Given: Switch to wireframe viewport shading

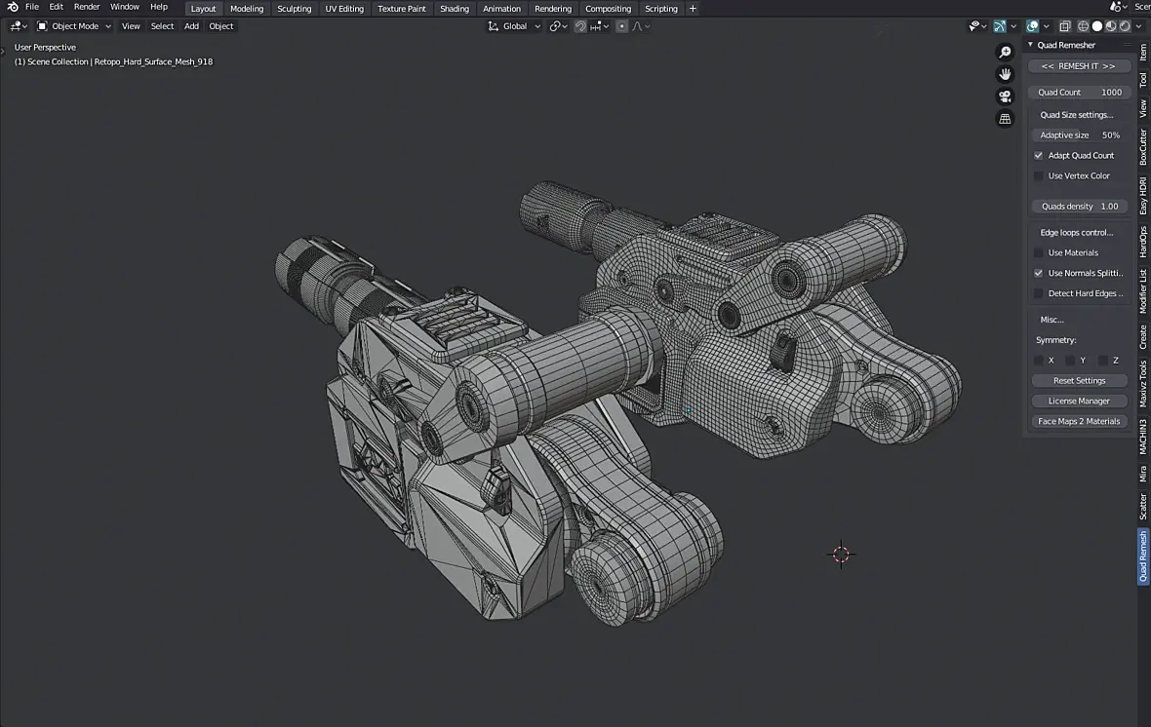Looking at the screenshot, I should coord(1083,26).
